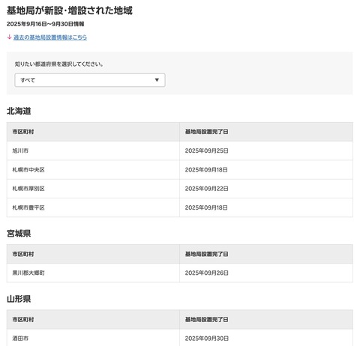Click the 札幌市豊平区 table cell
This screenshot has width=360, height=346.
pos(93,207)
